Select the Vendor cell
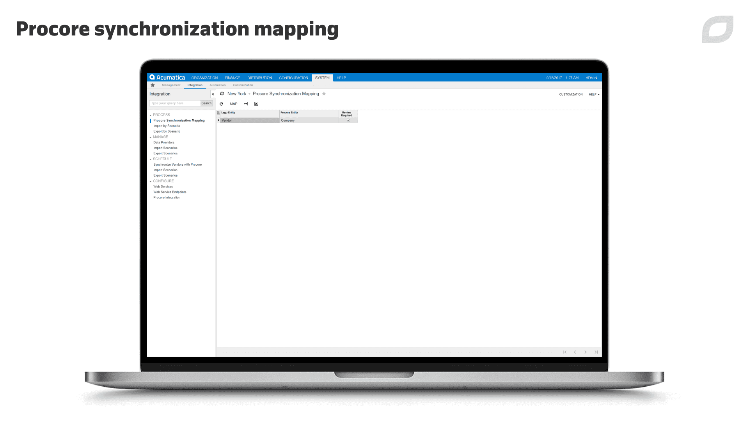The width and height of the screenshot is (749, 421). pyautogui.click(x=250, y=120)
